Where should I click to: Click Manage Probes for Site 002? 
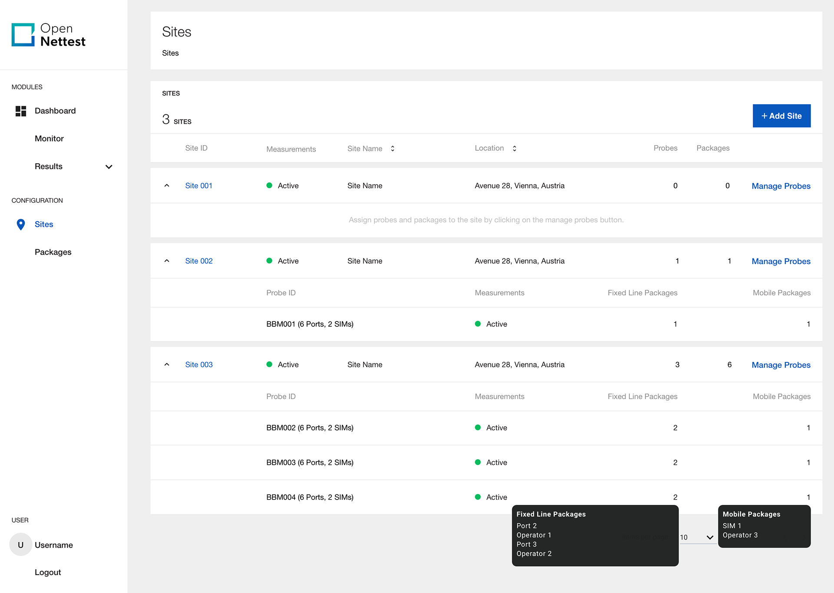click(781, 261)
